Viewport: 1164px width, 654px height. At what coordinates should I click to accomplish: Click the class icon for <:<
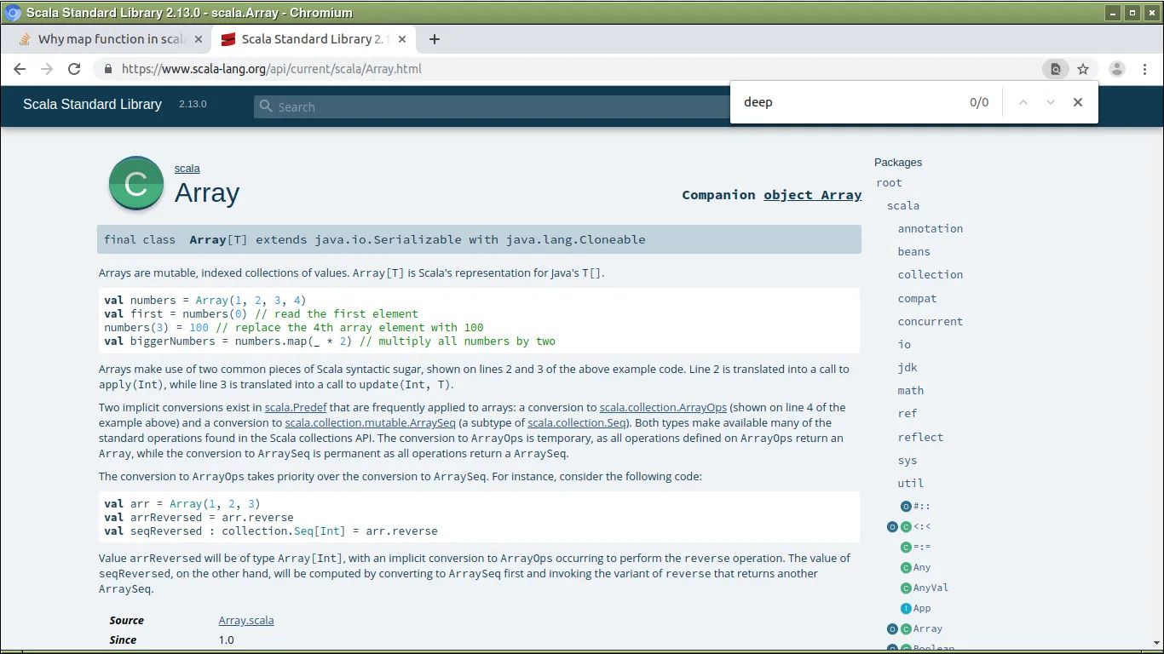[906, 526]
